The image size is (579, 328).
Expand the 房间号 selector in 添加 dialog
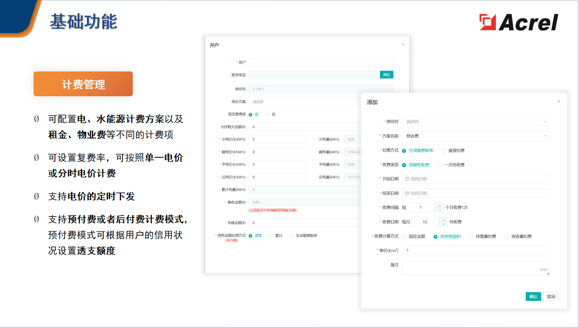(x=475, y=121)
